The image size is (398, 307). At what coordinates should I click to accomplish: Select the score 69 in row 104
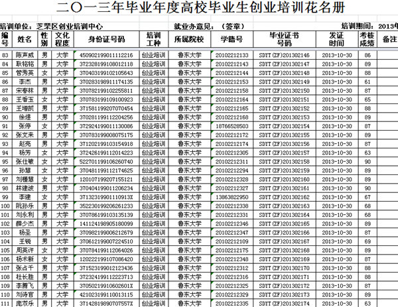(x=367, y=241)
